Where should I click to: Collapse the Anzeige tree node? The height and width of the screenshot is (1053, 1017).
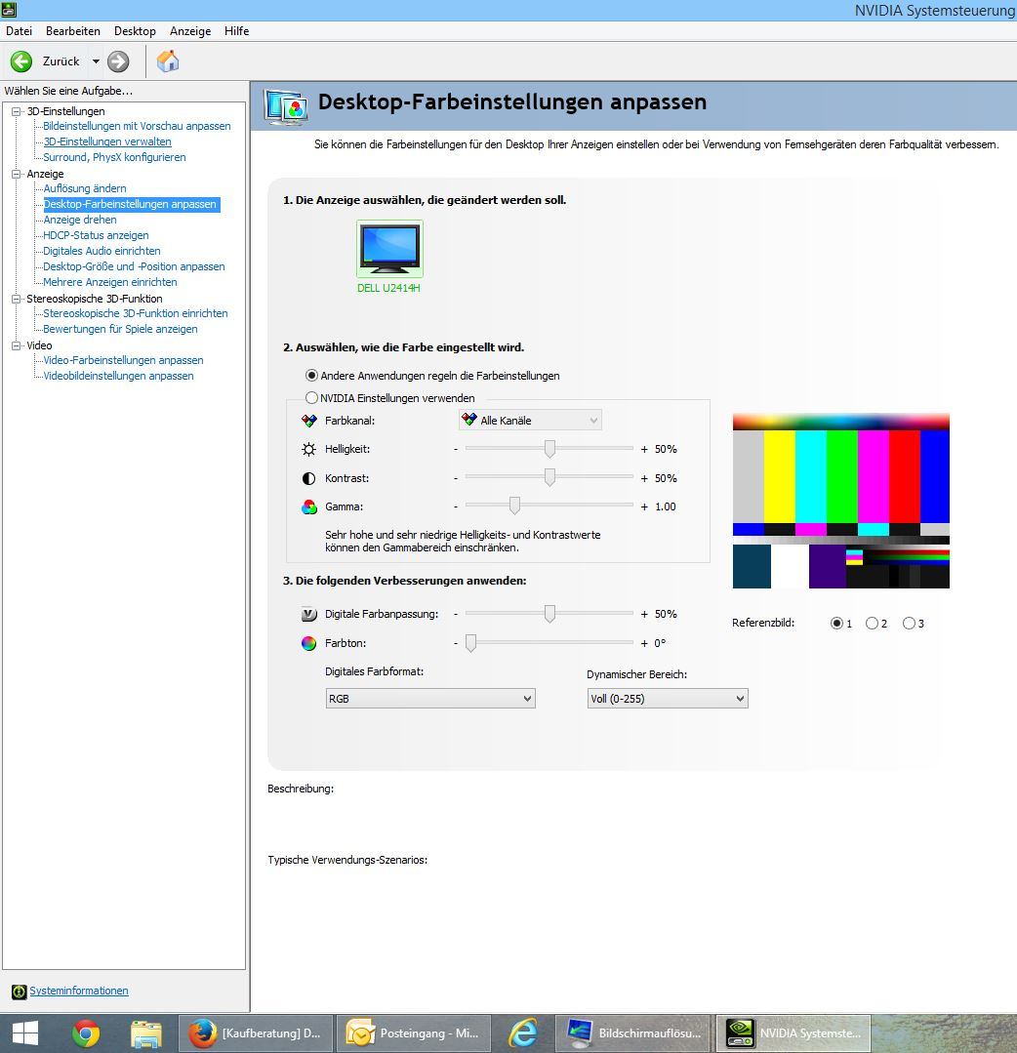point(17,174)
